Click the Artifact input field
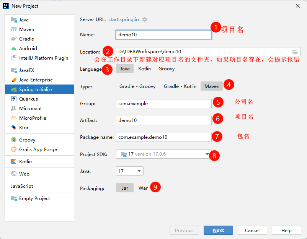Viewport: 307px width, 239px height. pos(164,120)
